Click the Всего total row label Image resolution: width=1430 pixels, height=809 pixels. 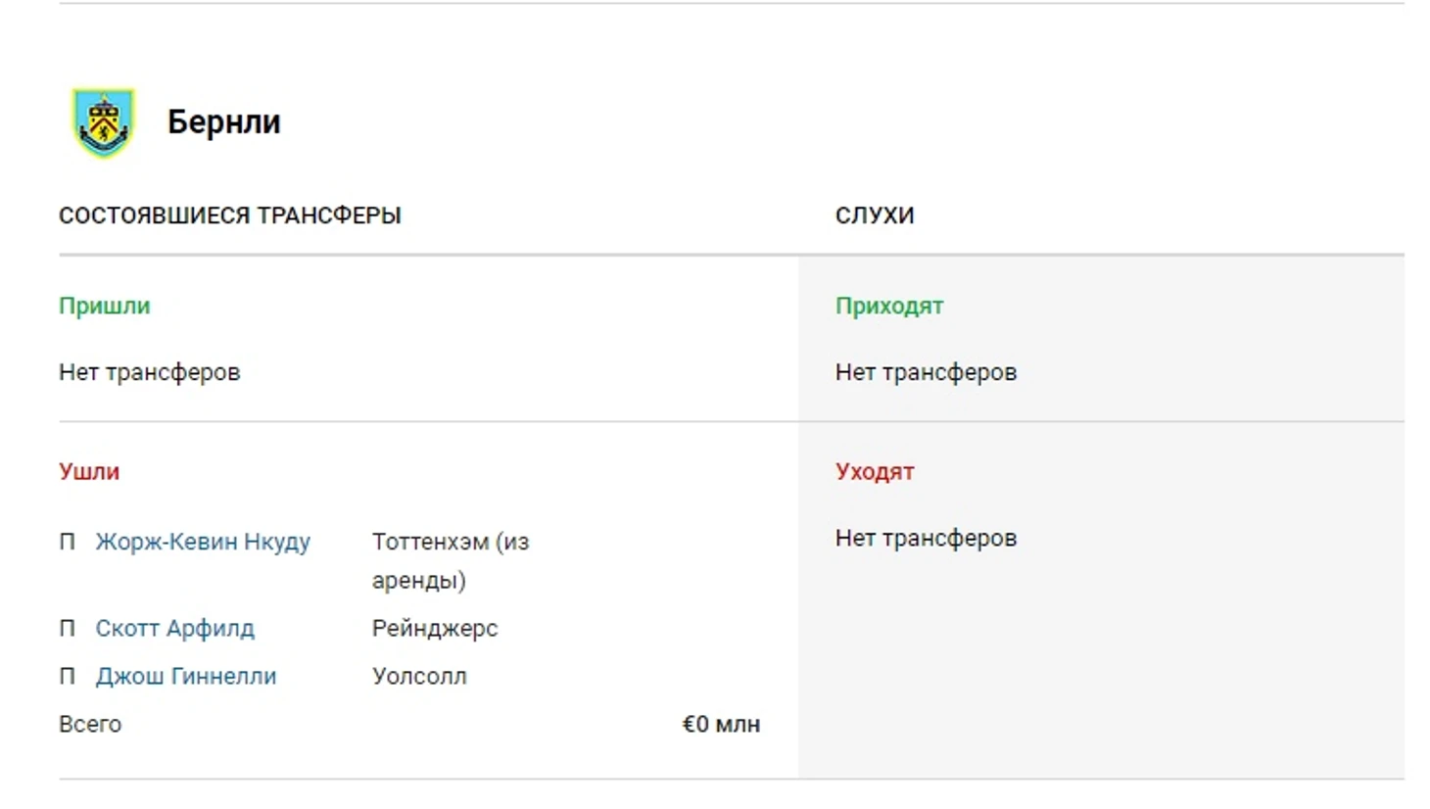click(90, 725)
